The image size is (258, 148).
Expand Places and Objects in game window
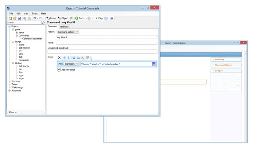click(226, 65)
